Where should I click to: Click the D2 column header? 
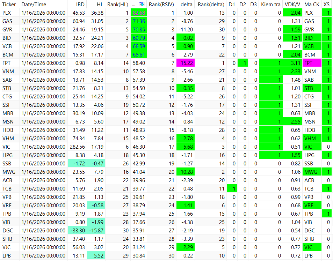(x=243, y=4)
